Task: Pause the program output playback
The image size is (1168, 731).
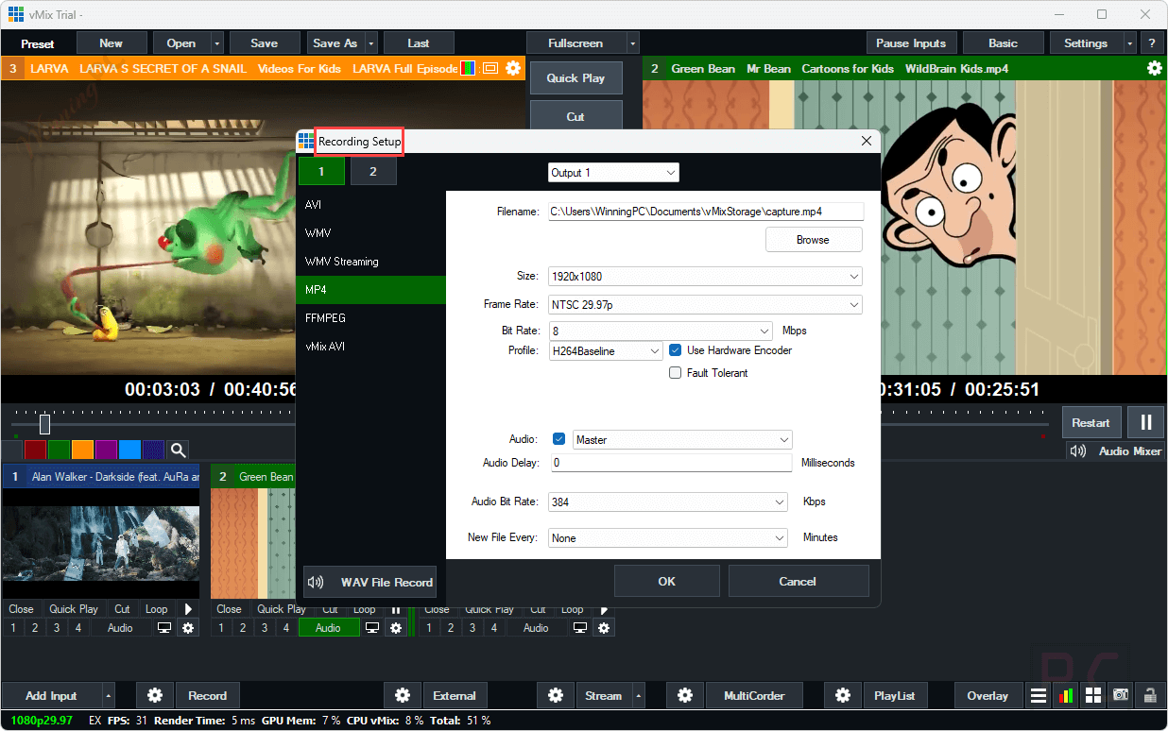Action: tap(1146, 423)
